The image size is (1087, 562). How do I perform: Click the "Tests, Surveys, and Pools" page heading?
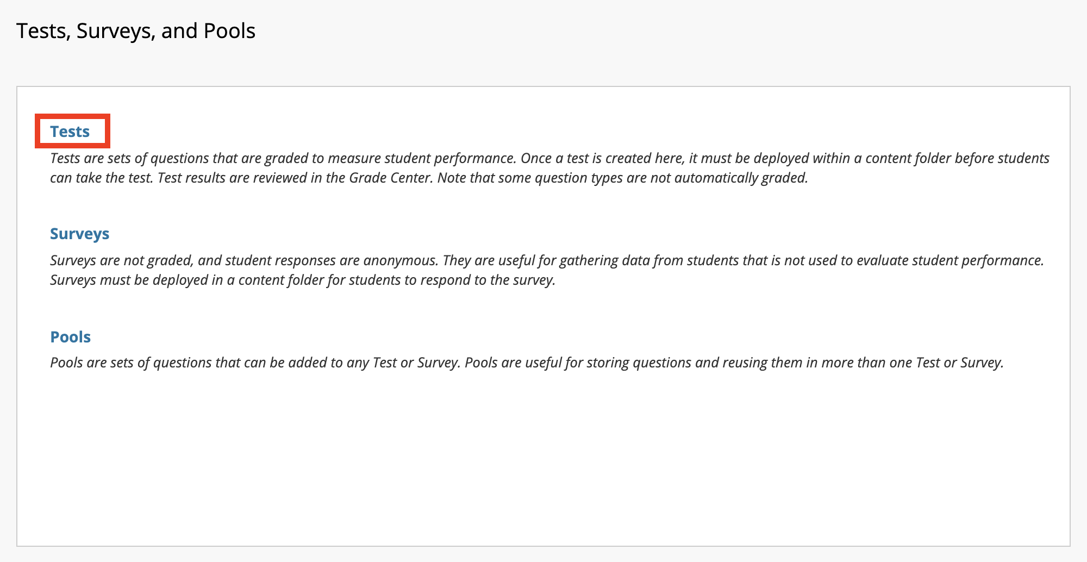click(136, 31)
